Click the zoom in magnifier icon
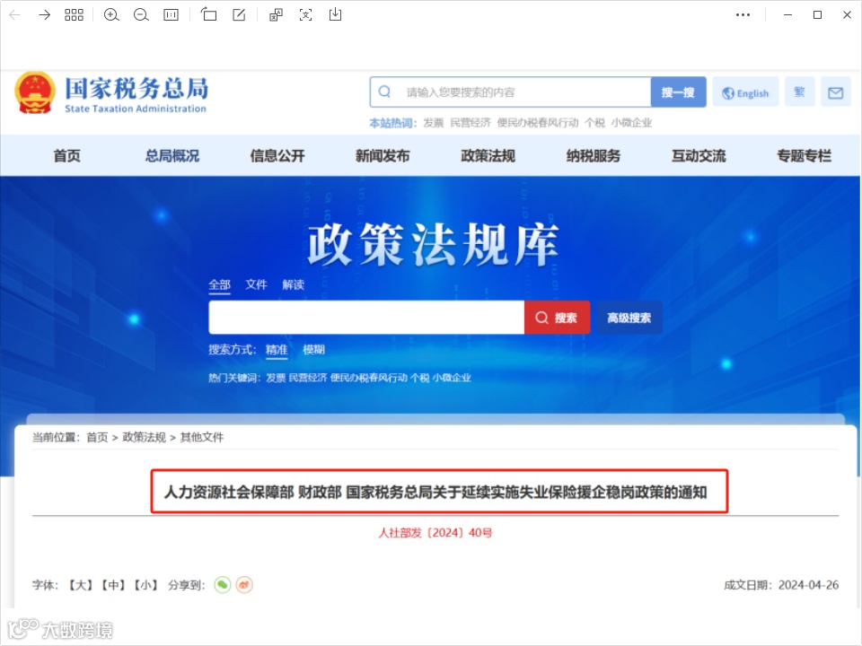The width and height of the screenshot is (862, 646). point(111,15)
